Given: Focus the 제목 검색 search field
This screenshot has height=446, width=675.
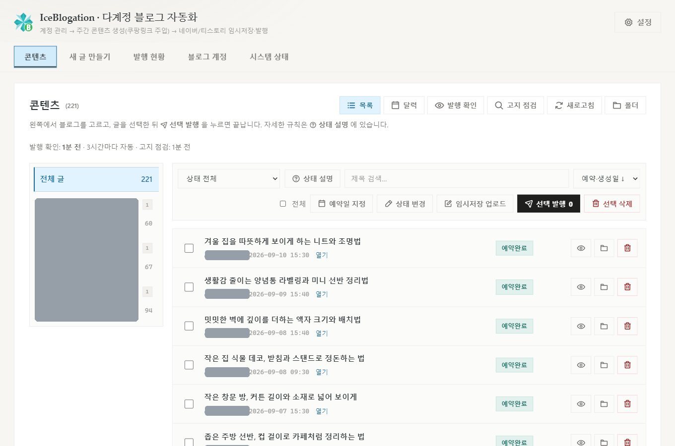Looking at the screenshot, I should click(x=457, y=178).
